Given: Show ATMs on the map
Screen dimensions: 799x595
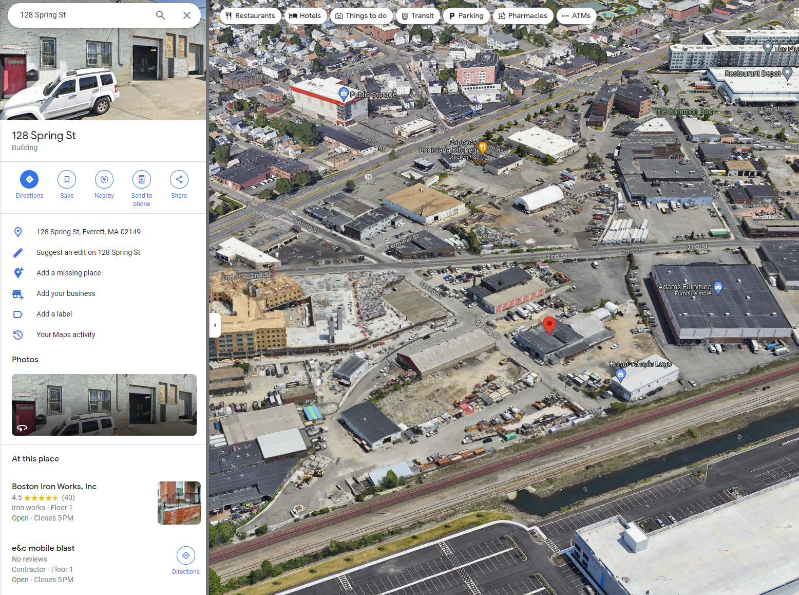Looking at the screenshot, I should tap(576, 16).
